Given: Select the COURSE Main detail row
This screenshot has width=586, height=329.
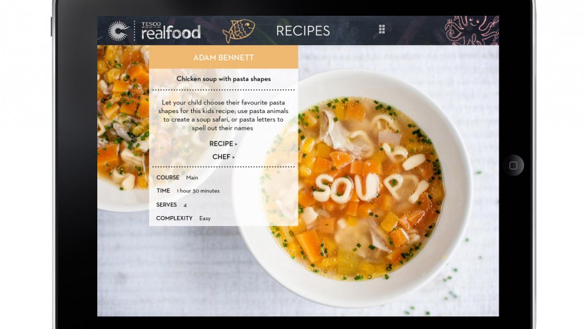Looking at the screenshot, I should 177,177.
